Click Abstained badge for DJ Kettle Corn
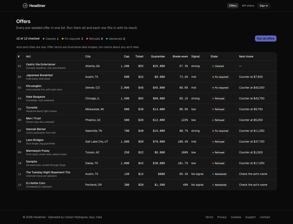Screen dimensions: 293x224 [219, 185]
